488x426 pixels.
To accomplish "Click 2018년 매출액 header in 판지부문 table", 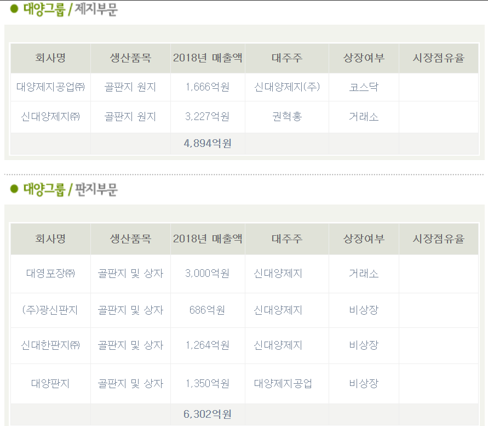I will pyautogui.click(x=208, y=239).
